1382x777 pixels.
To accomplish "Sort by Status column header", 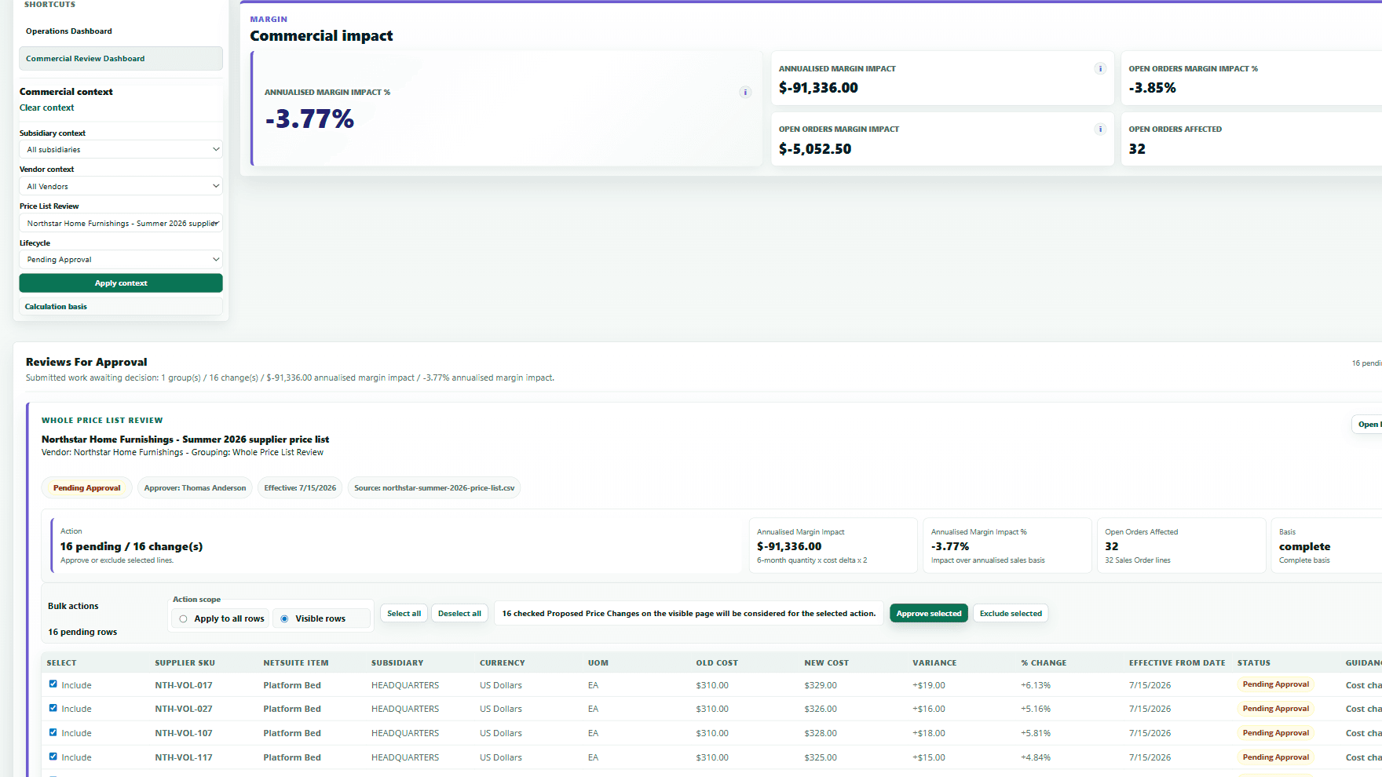I will (x=1254, y=663).
